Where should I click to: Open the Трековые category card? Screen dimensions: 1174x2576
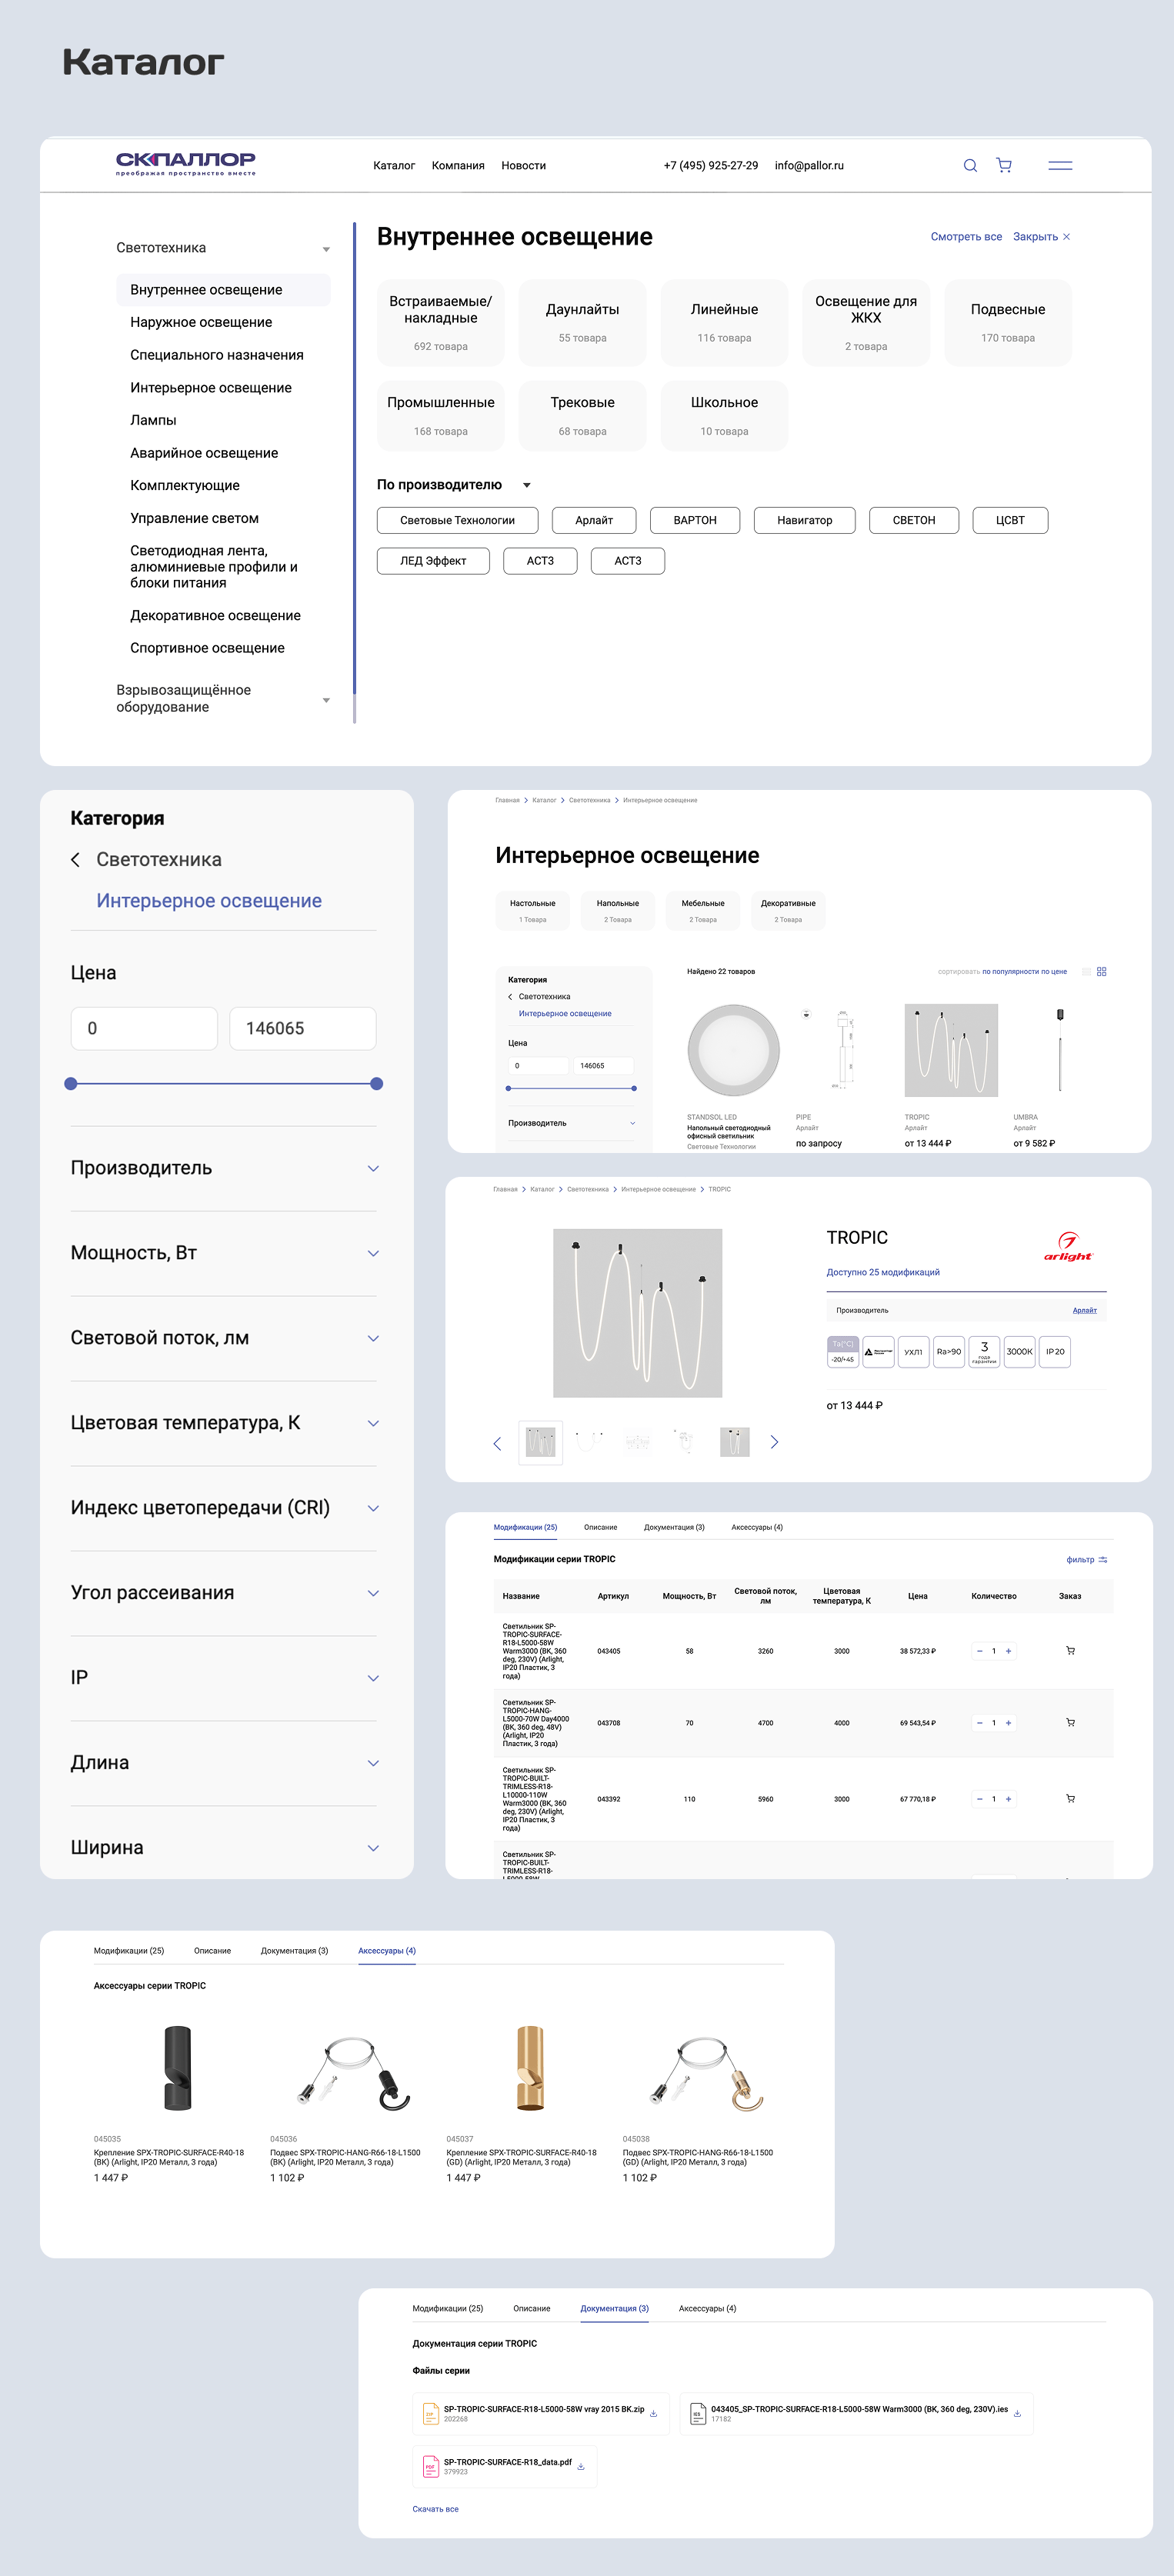point(582,415)
